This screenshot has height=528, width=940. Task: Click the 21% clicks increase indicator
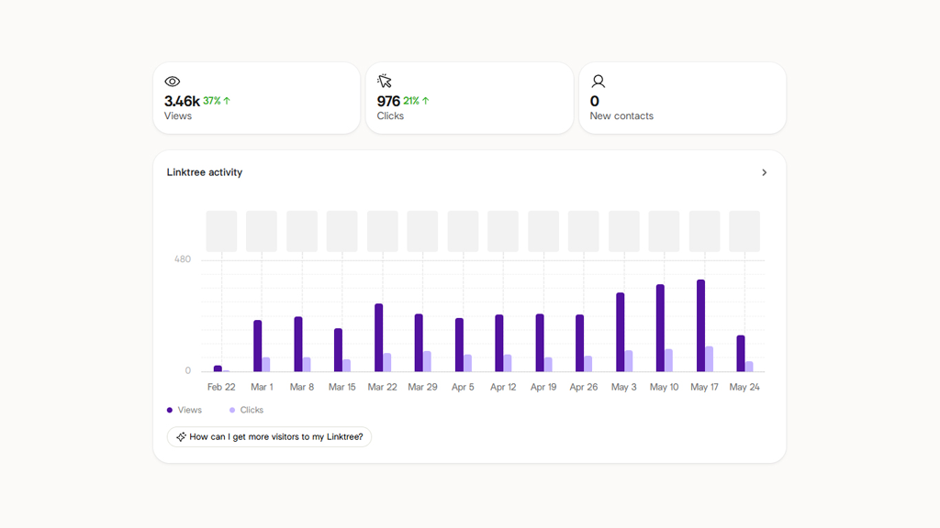(x=416, y=101)
